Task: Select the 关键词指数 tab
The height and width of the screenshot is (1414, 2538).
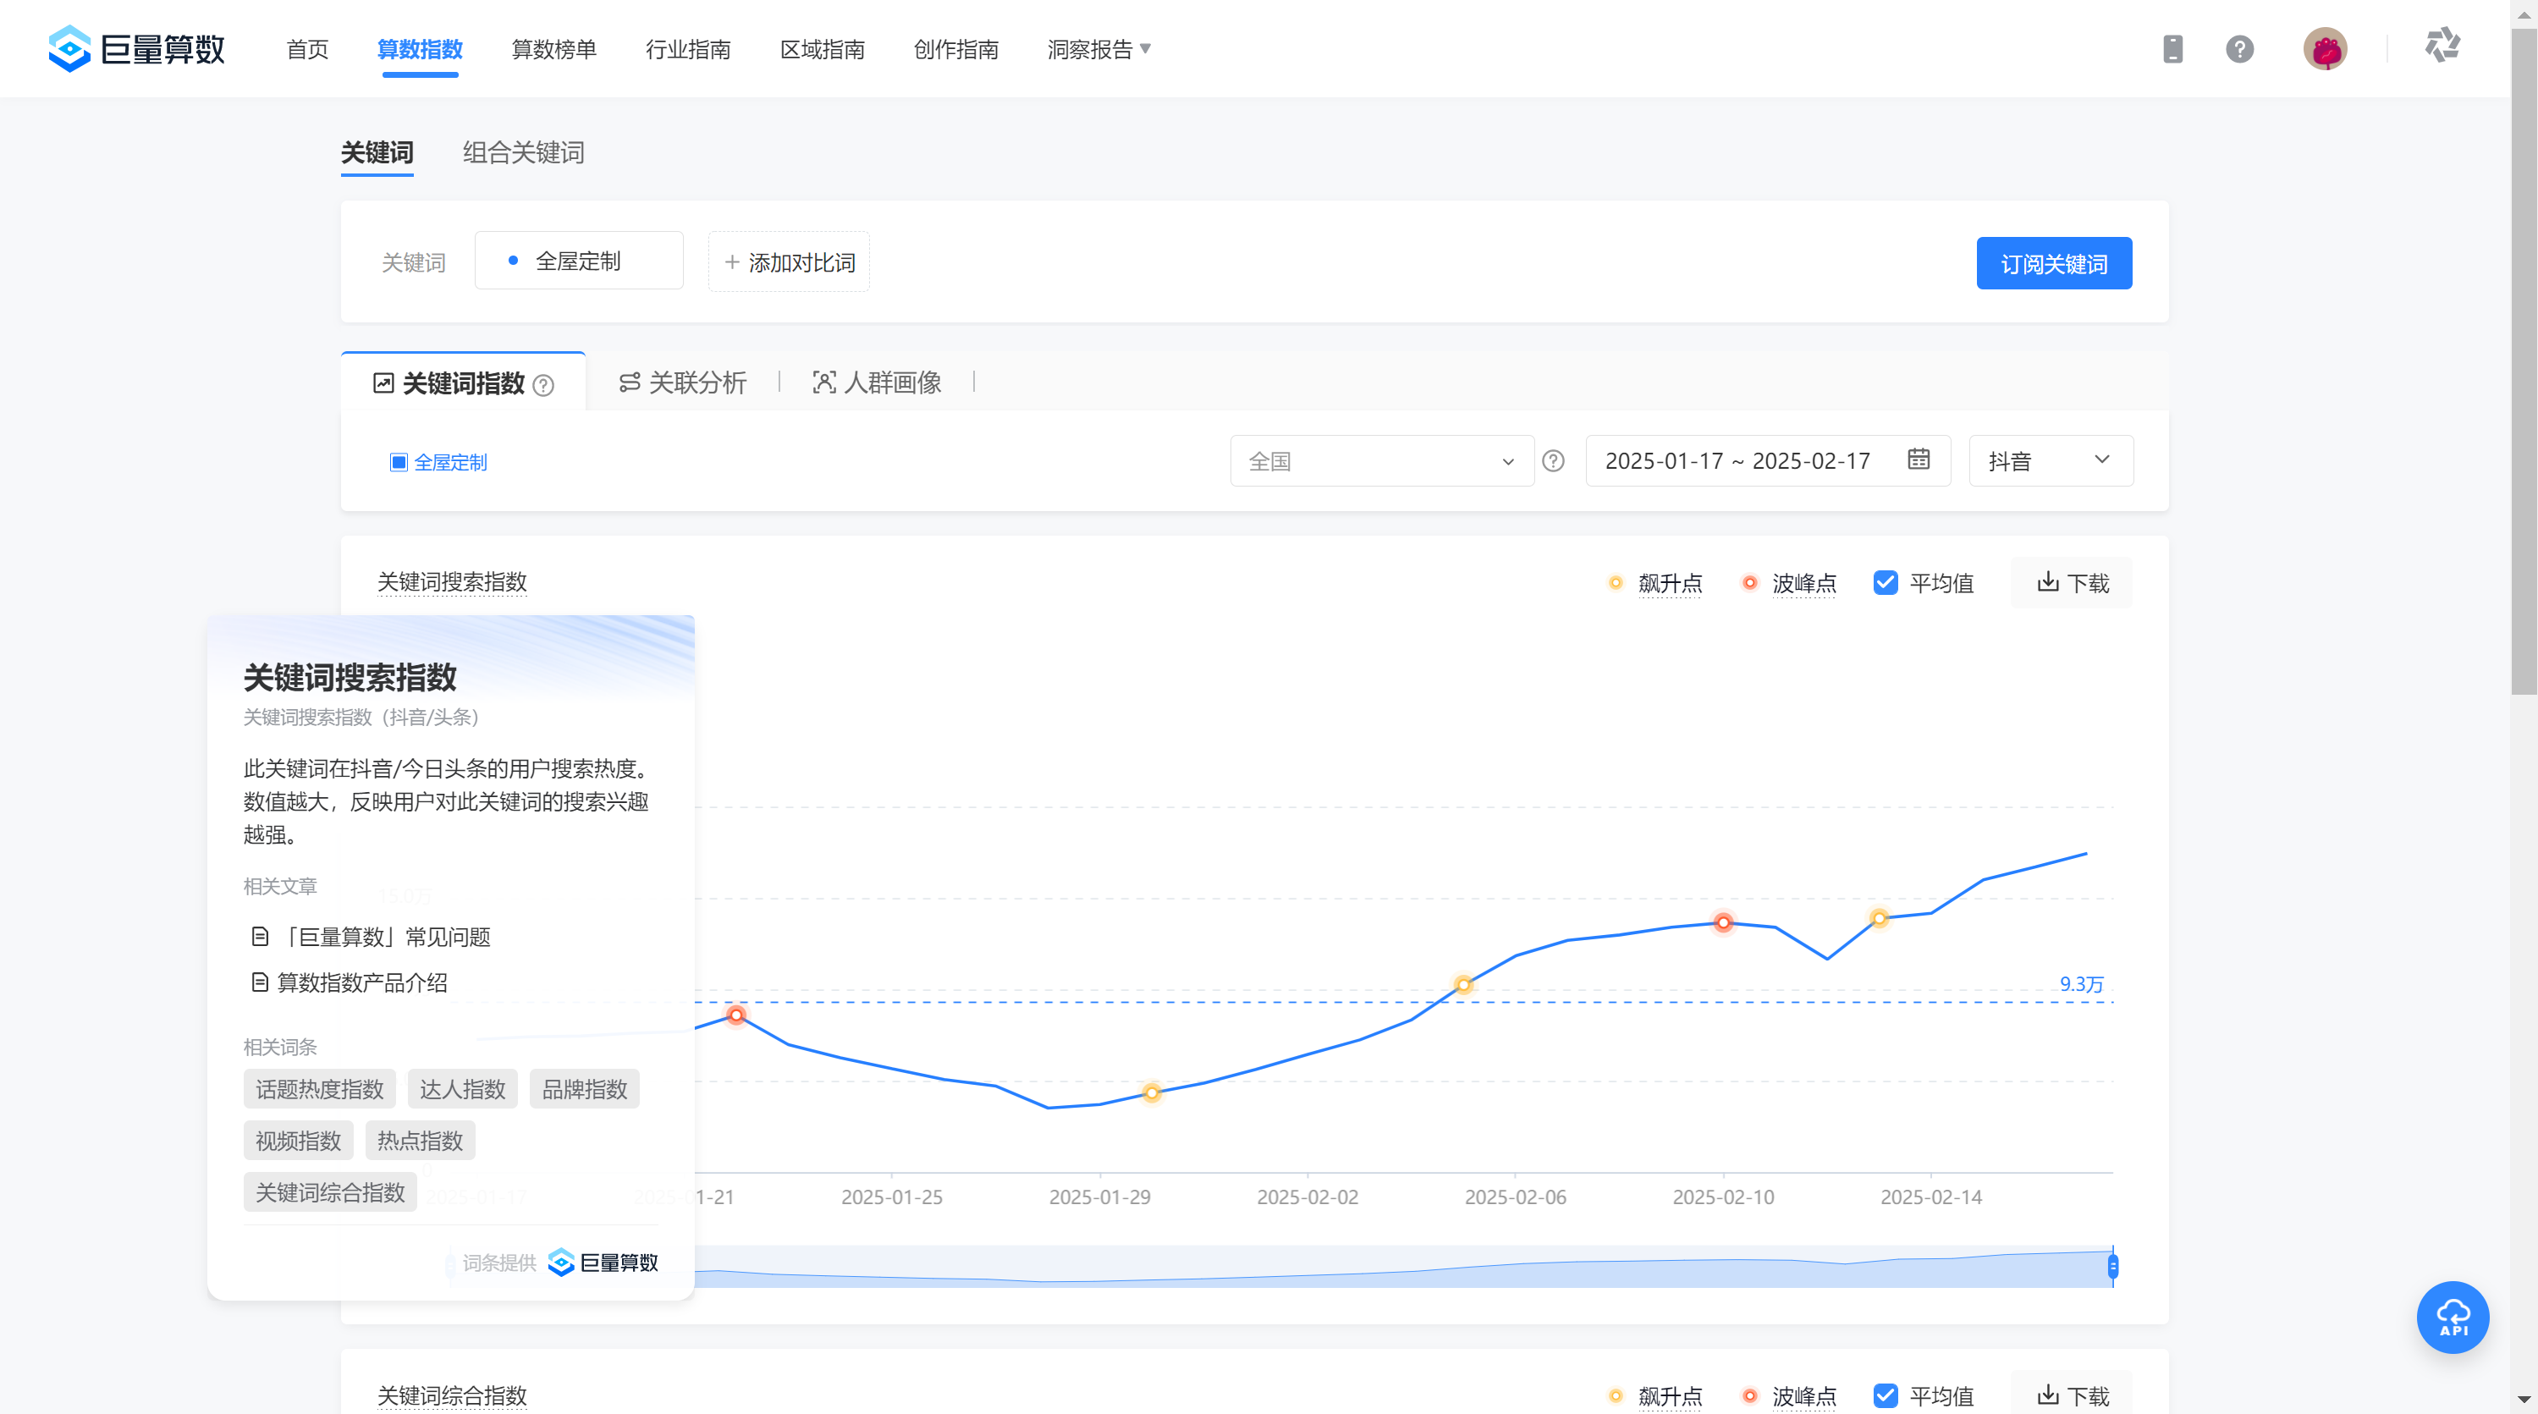Action: point(463,383)
